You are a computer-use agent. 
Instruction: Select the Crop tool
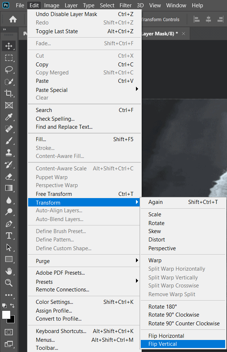[9, 93]
